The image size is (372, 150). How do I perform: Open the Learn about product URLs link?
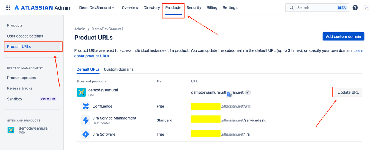pyautogui.click(x=358, y=50)
